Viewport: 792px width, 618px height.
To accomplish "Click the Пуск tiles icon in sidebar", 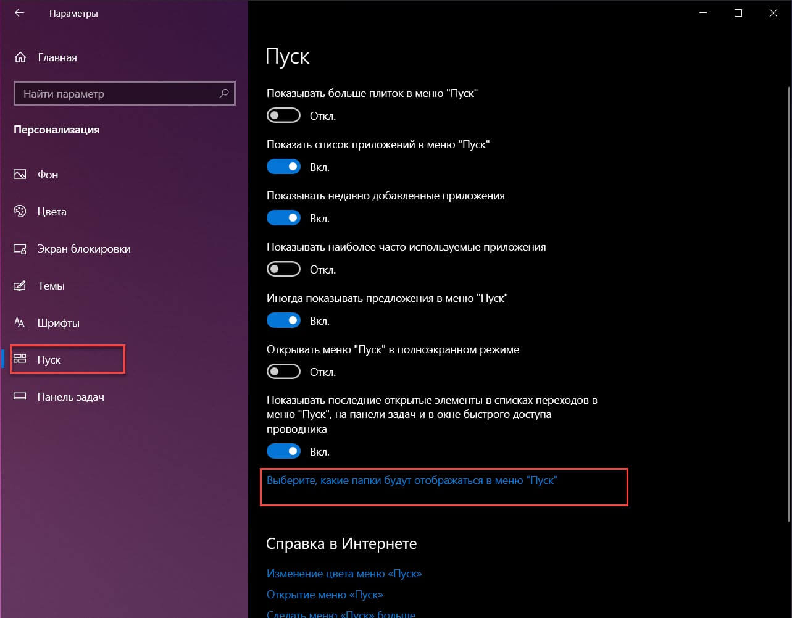I will point(20,359).
